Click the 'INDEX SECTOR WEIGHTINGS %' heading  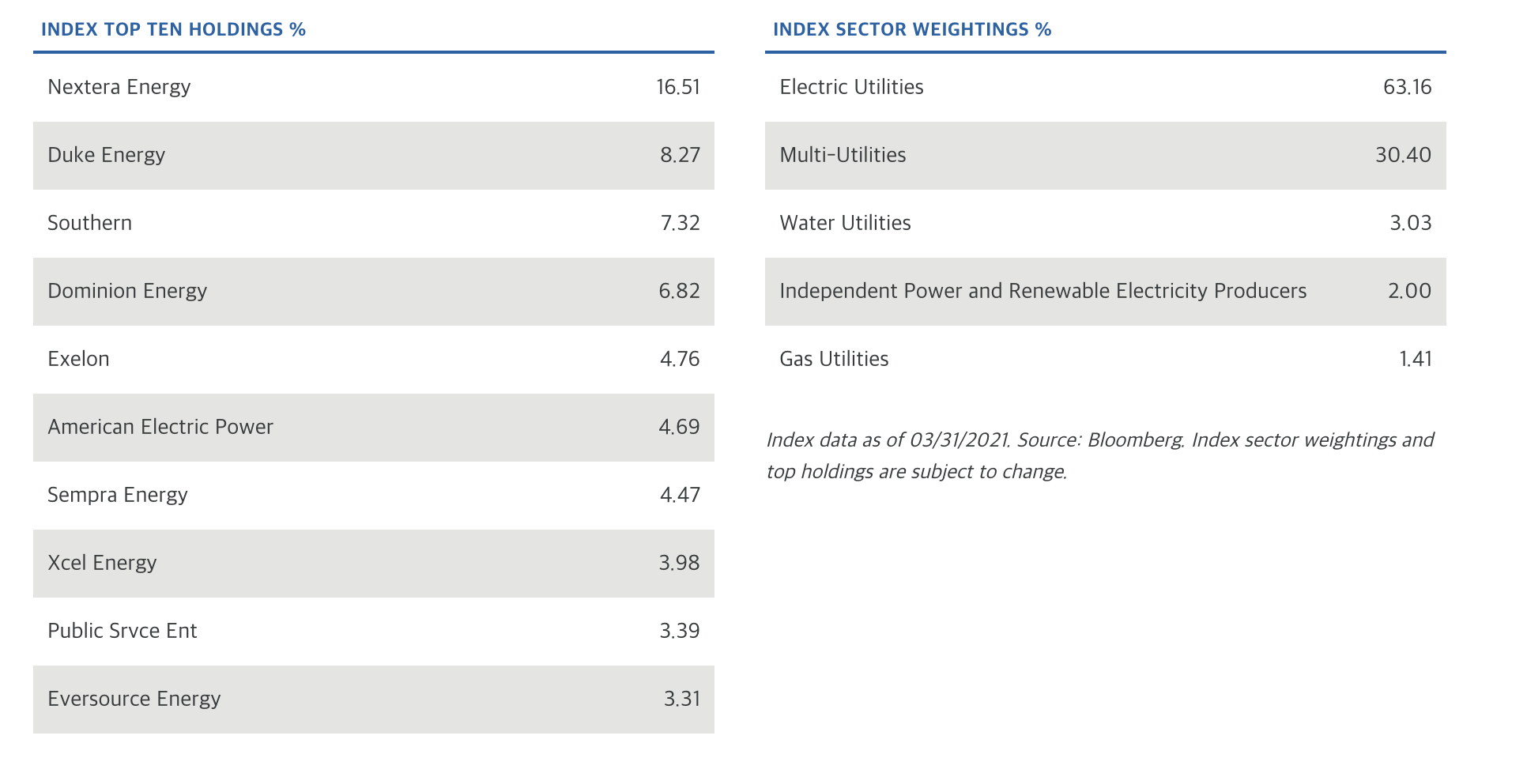click(x=912, y=29)
